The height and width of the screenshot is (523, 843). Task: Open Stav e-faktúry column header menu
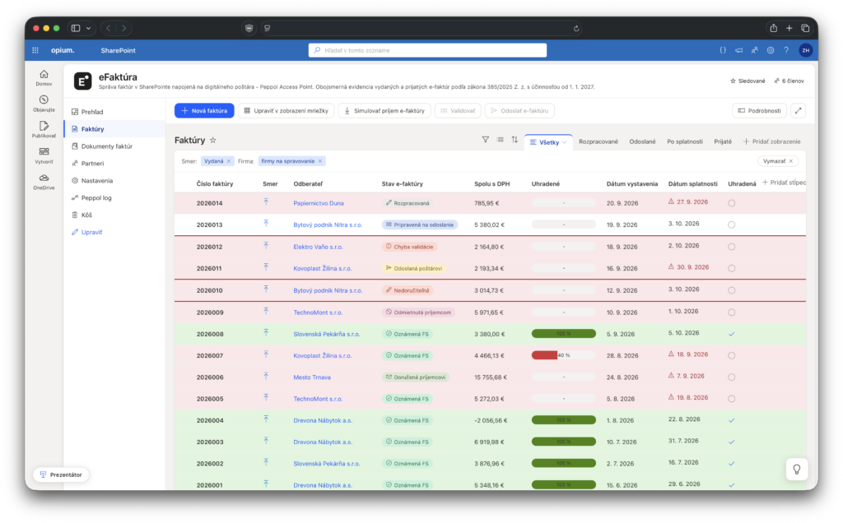tap(402, 183)
